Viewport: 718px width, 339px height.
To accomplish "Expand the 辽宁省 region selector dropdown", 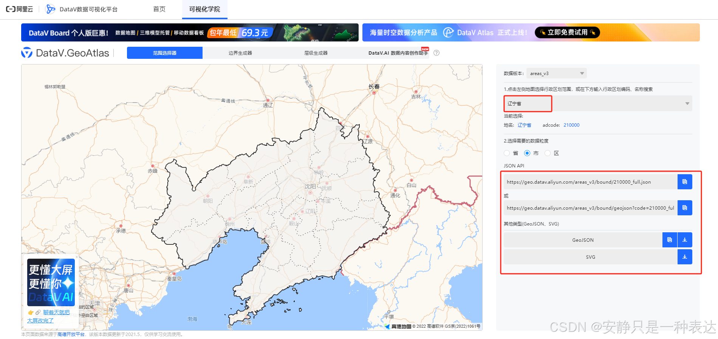I will point(687,103).
